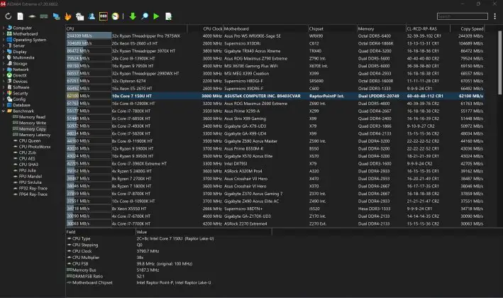Viewport: 503px width, 298px height.
Task: Select row 24x Core i9-13900K HT
Action: [x=275, y=58]
